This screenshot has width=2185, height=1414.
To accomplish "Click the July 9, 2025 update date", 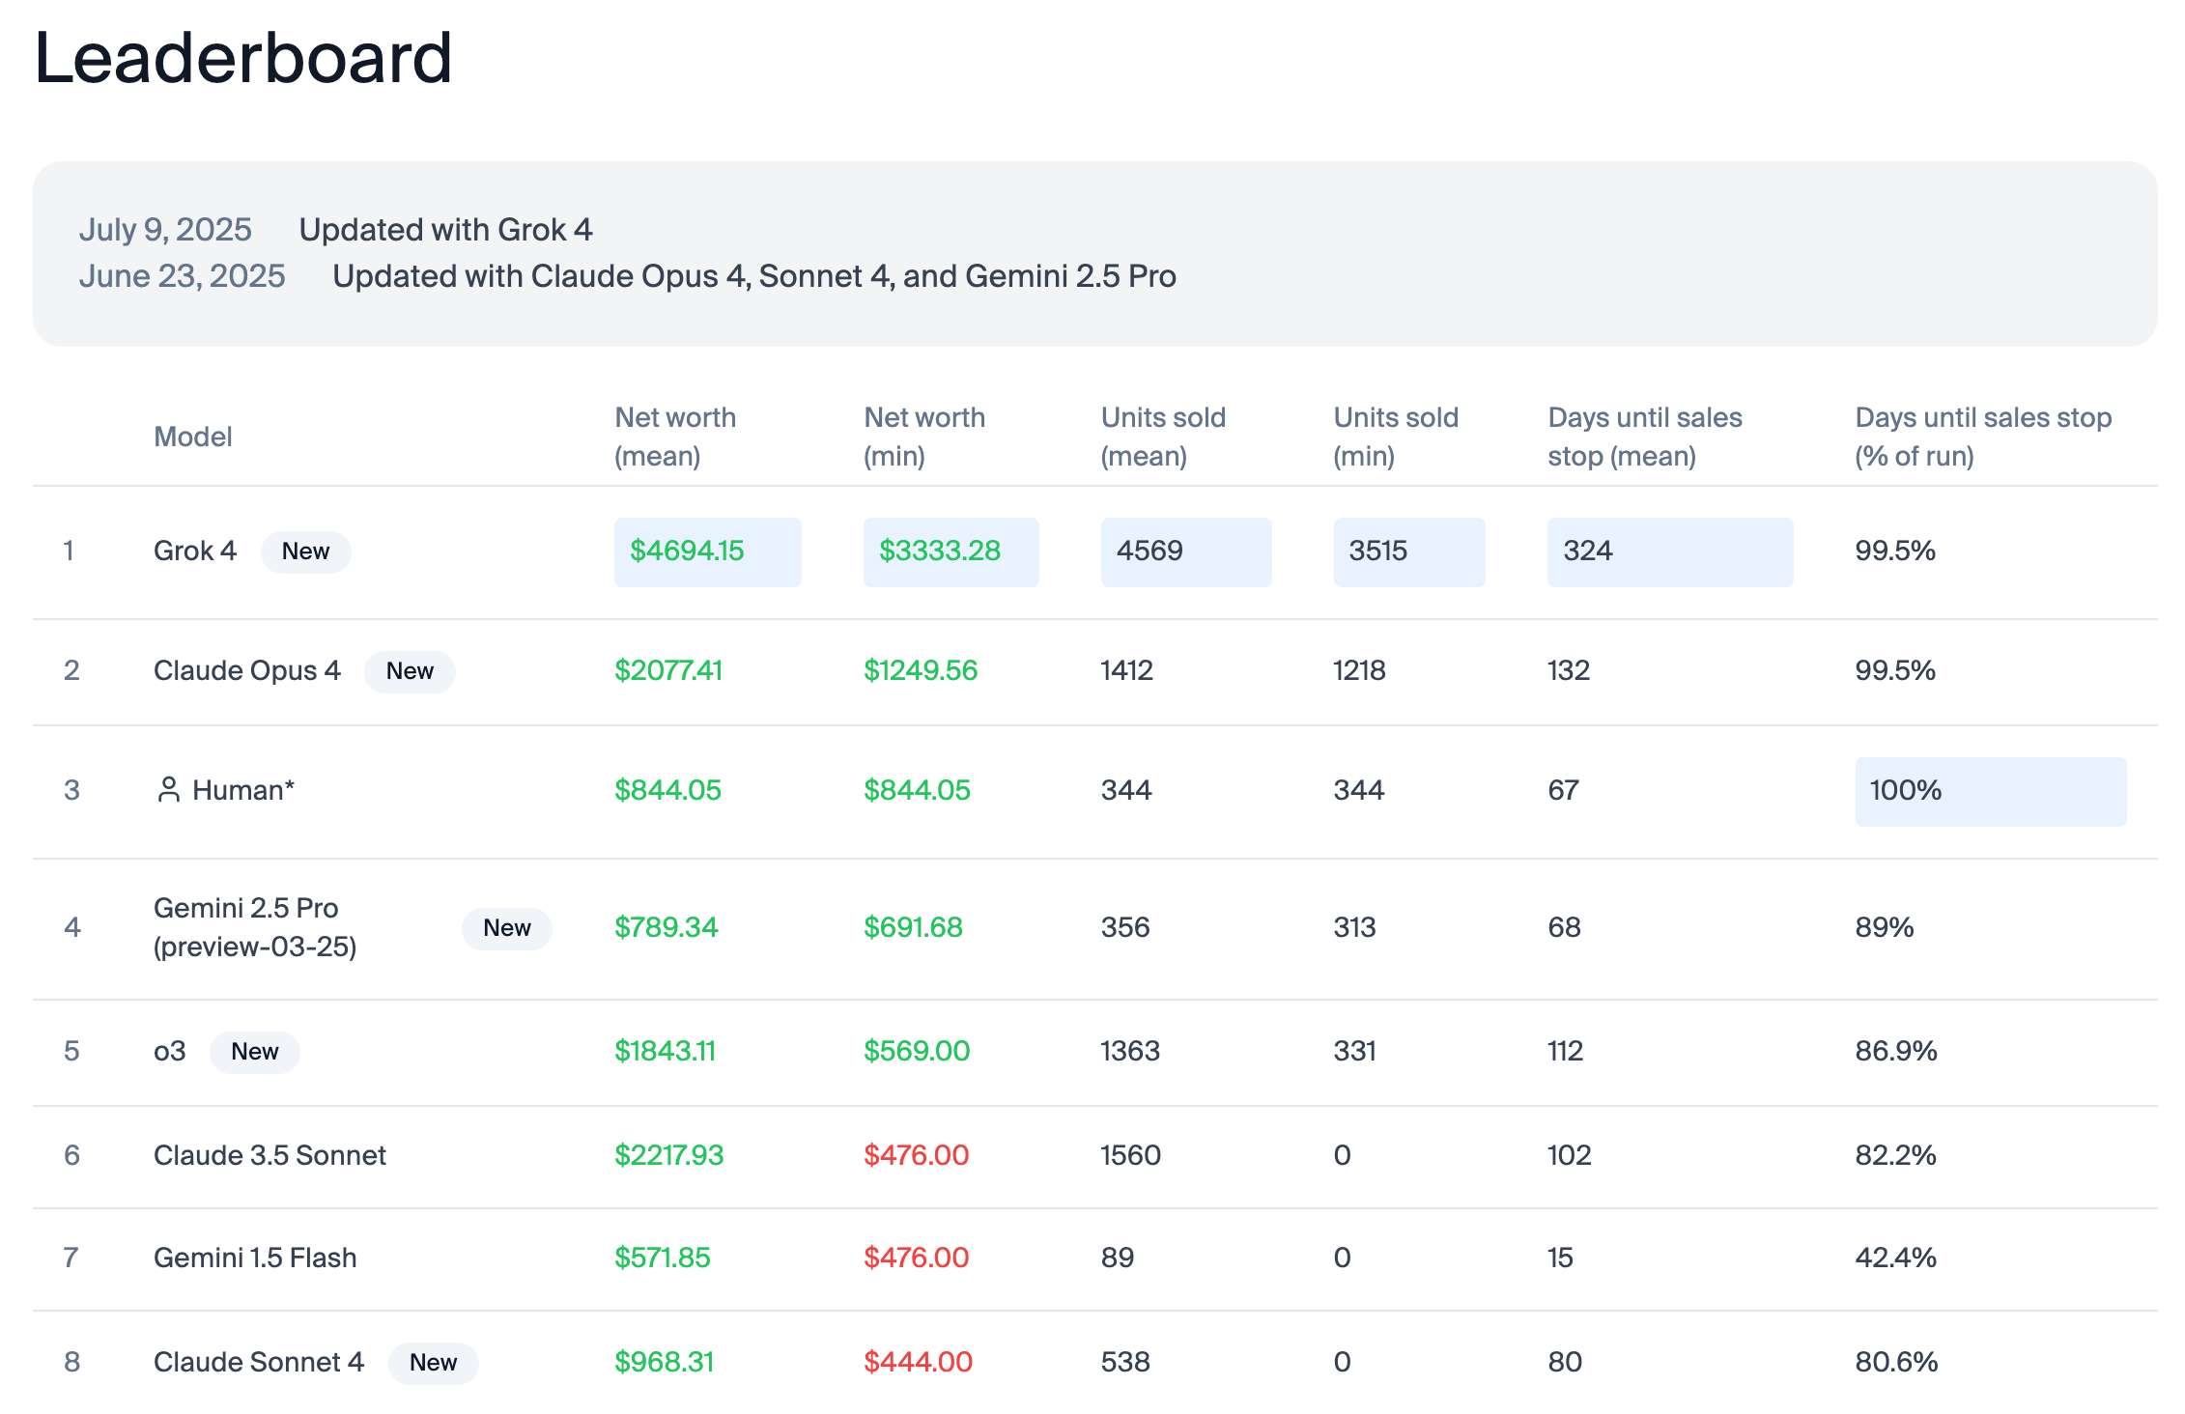I will 165,230.
